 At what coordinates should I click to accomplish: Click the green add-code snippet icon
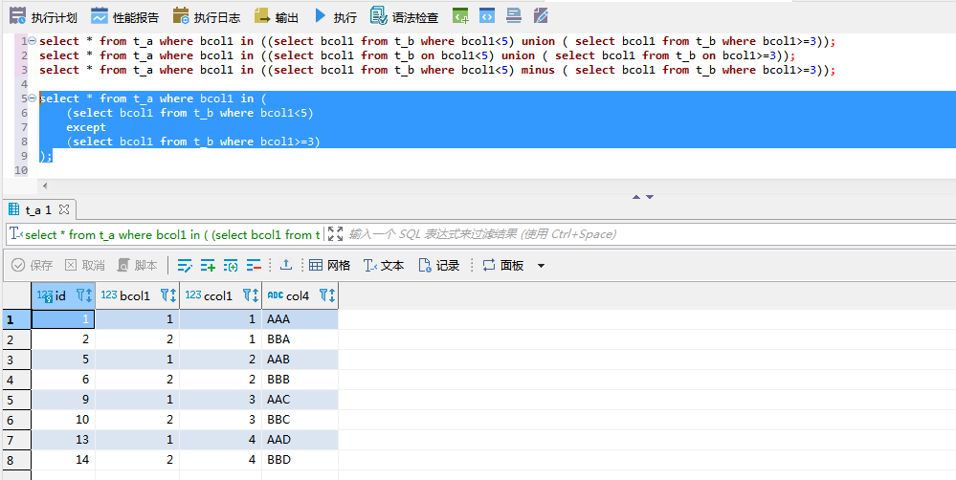click(x=461, y=15)
